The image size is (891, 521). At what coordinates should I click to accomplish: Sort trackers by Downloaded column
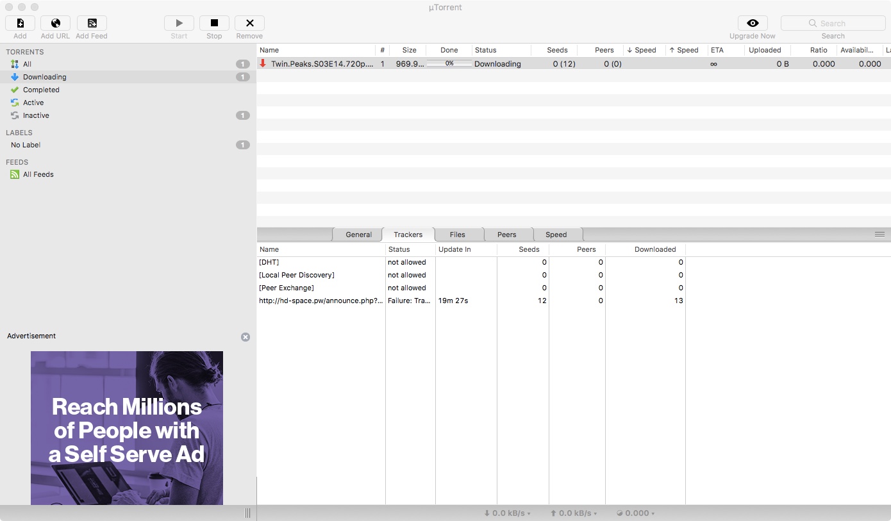(x=645, y=249)
